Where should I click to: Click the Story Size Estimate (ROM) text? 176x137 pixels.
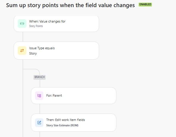(62, 125)
